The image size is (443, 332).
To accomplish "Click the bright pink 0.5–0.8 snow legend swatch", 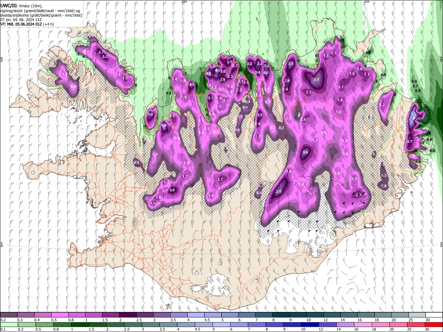I will [x=60, y=315].
